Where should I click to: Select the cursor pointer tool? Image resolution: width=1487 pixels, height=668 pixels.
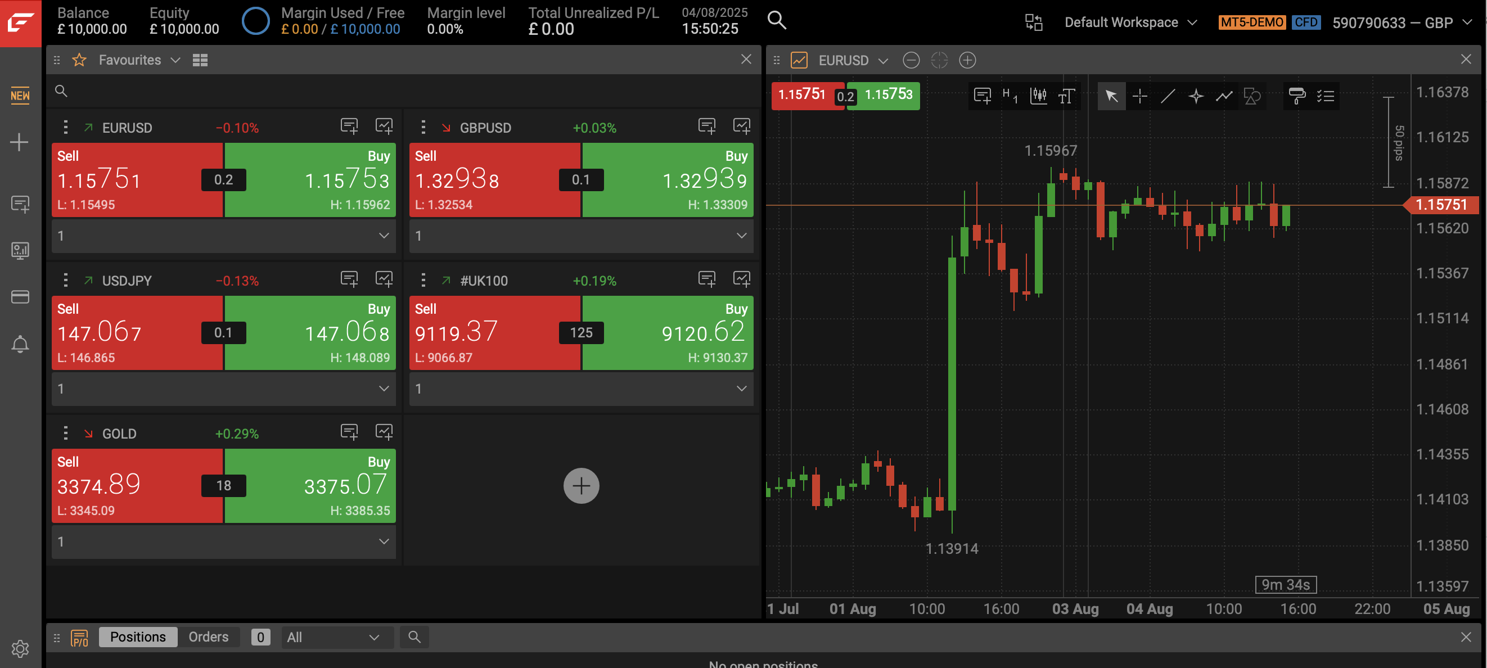1111,96
